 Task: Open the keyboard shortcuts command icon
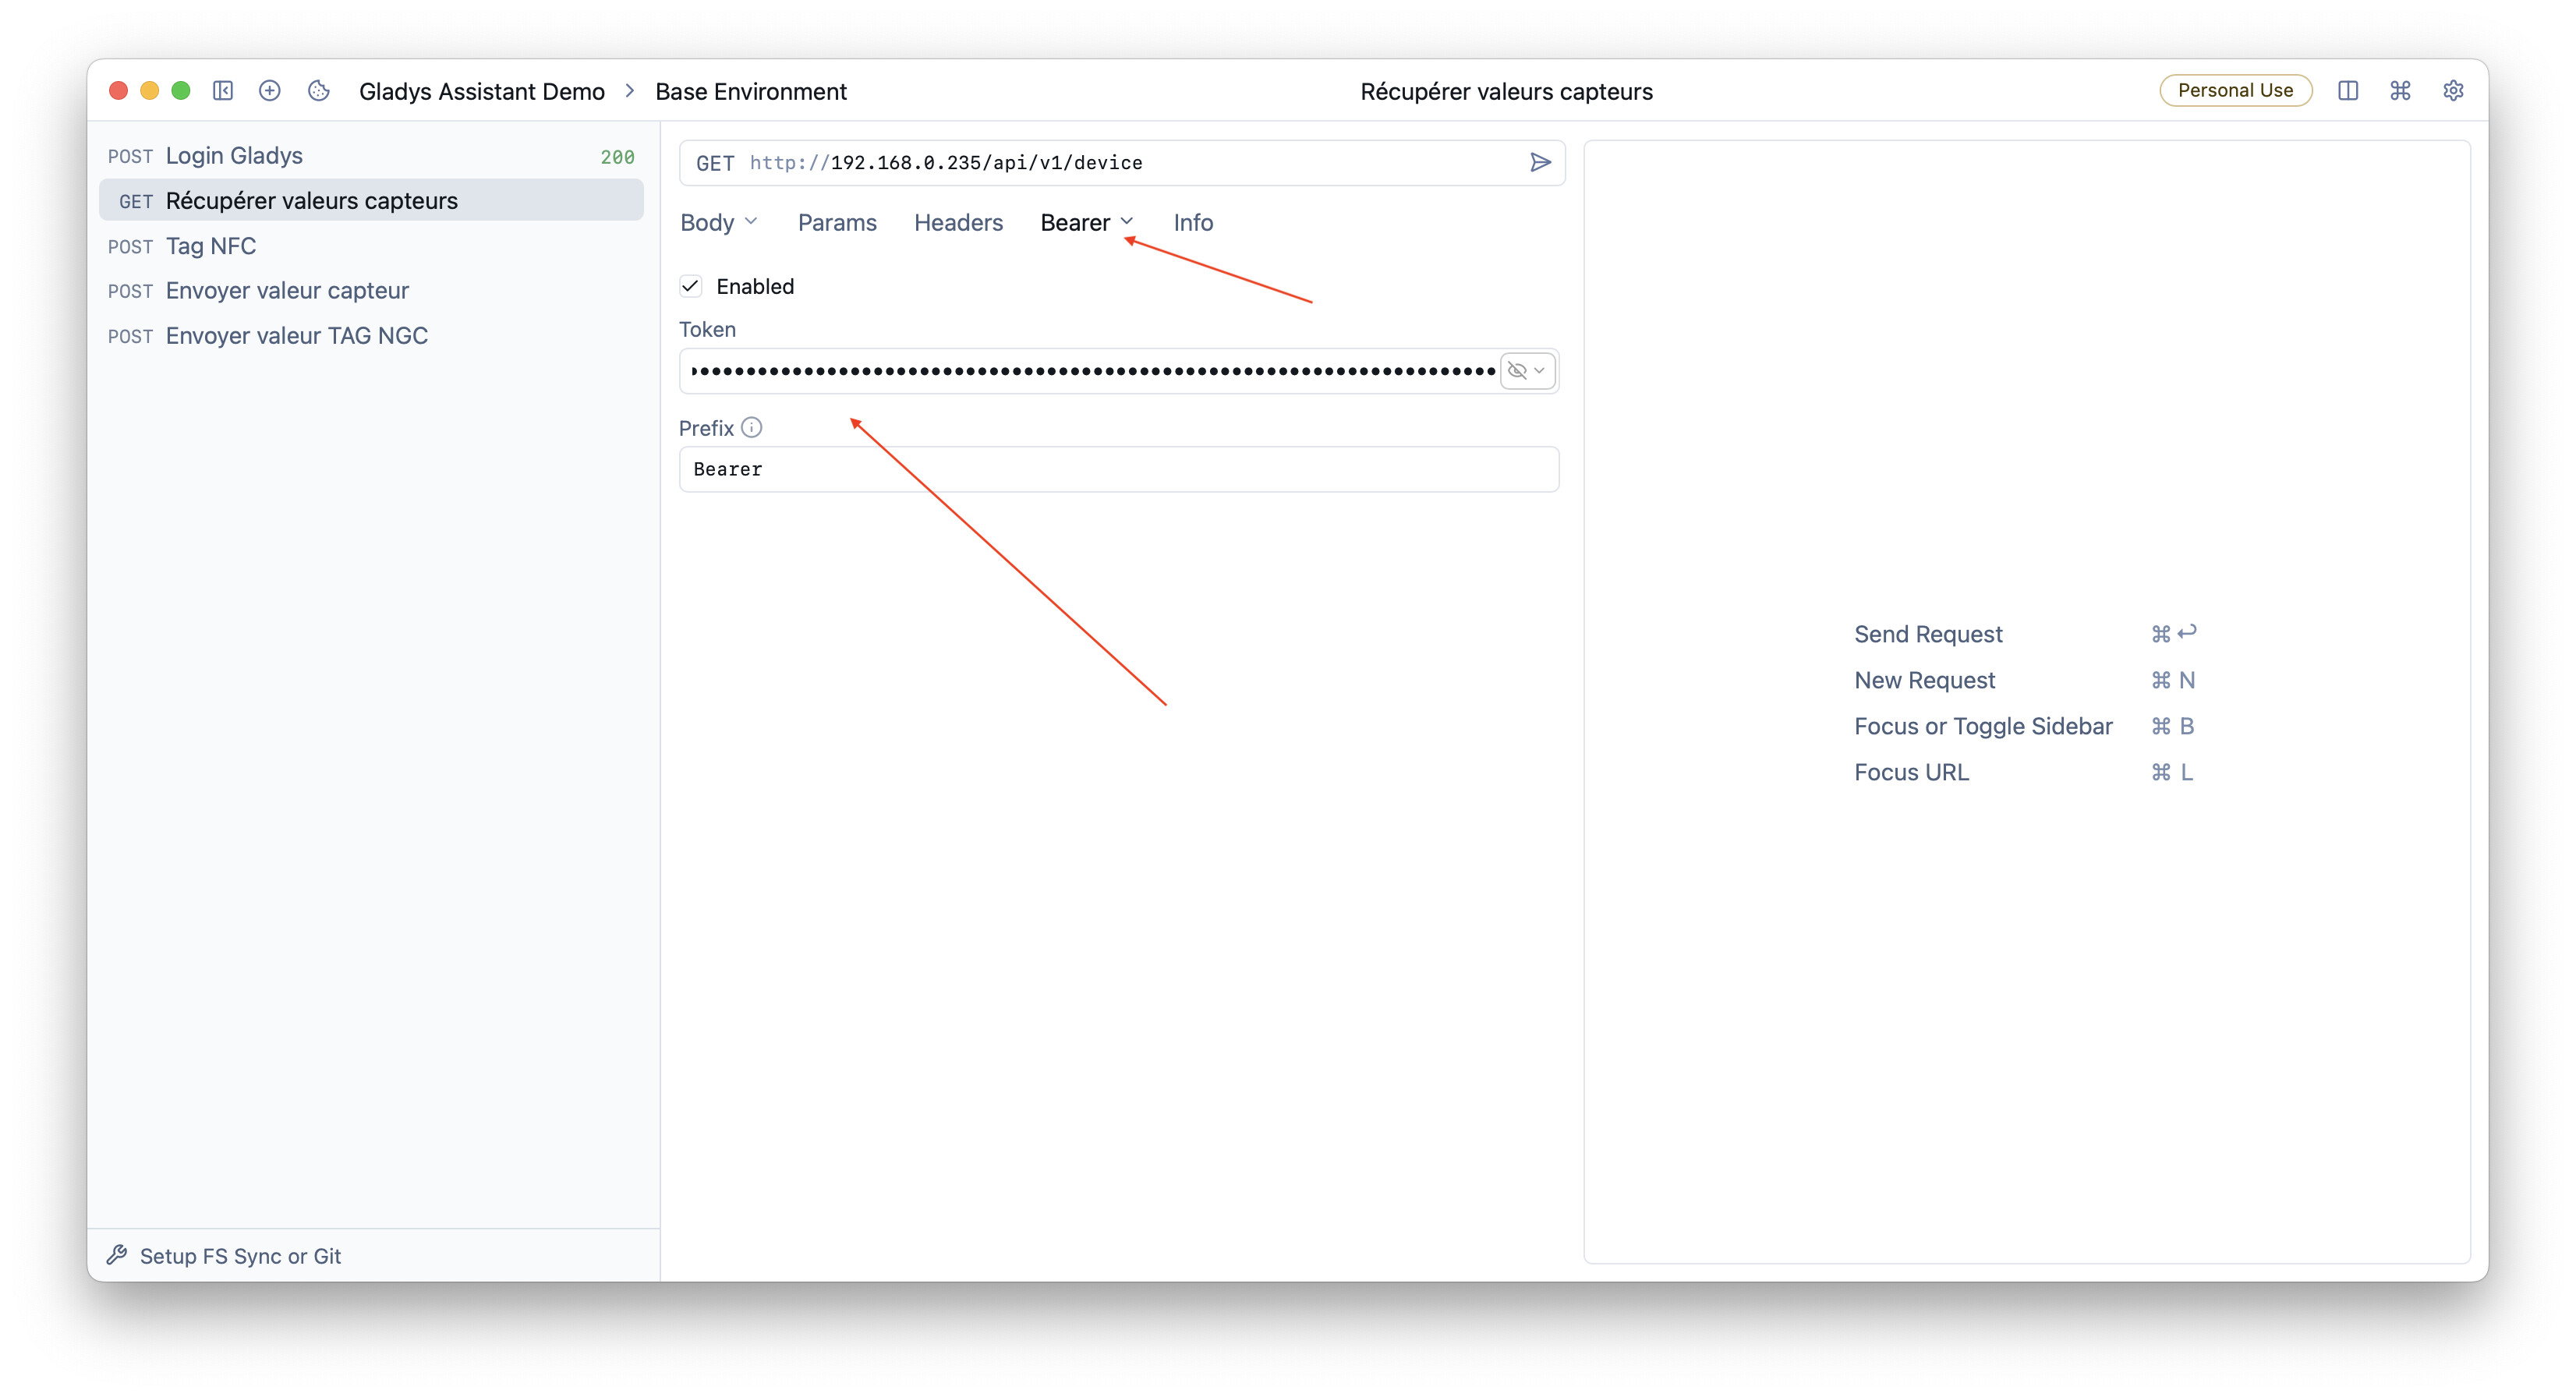coord(2400,91)
